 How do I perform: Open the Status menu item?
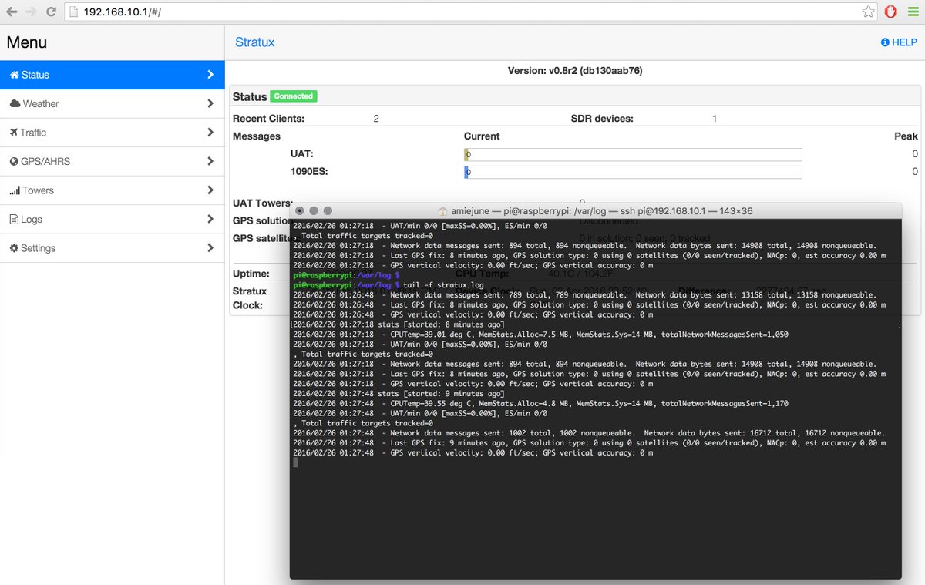112,75
